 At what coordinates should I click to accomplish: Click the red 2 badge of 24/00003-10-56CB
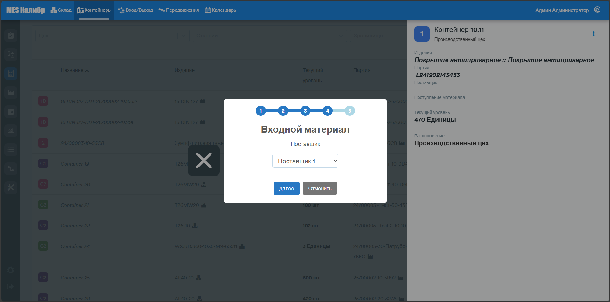43,143
